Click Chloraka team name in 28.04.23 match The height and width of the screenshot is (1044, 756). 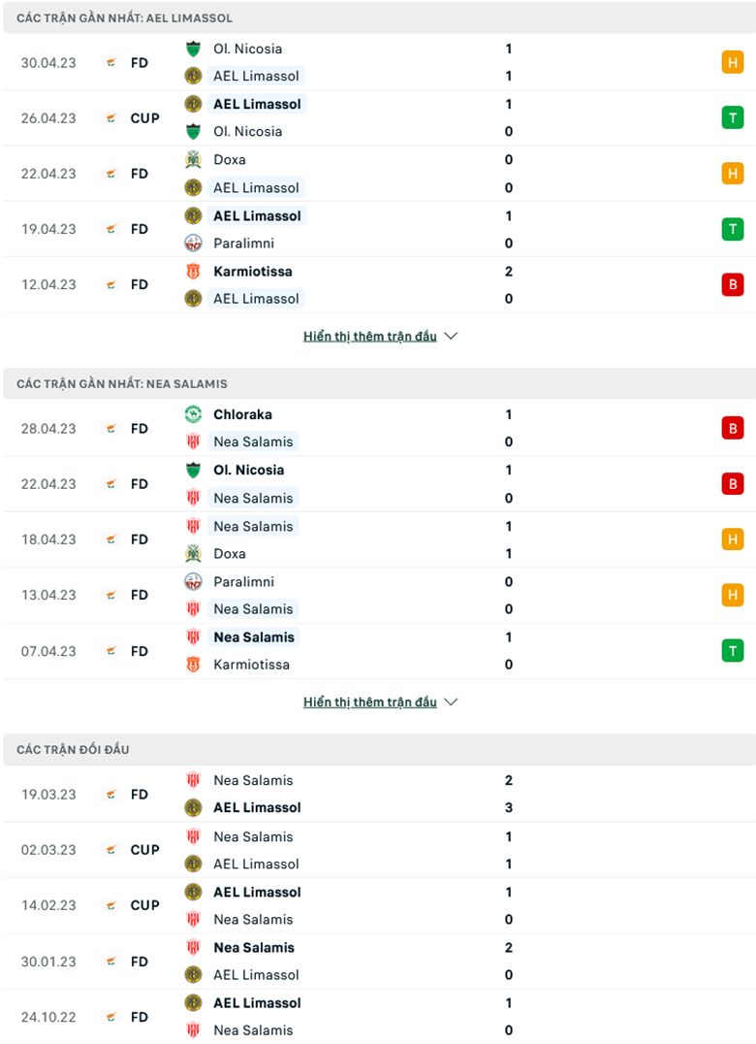(242, 414)
